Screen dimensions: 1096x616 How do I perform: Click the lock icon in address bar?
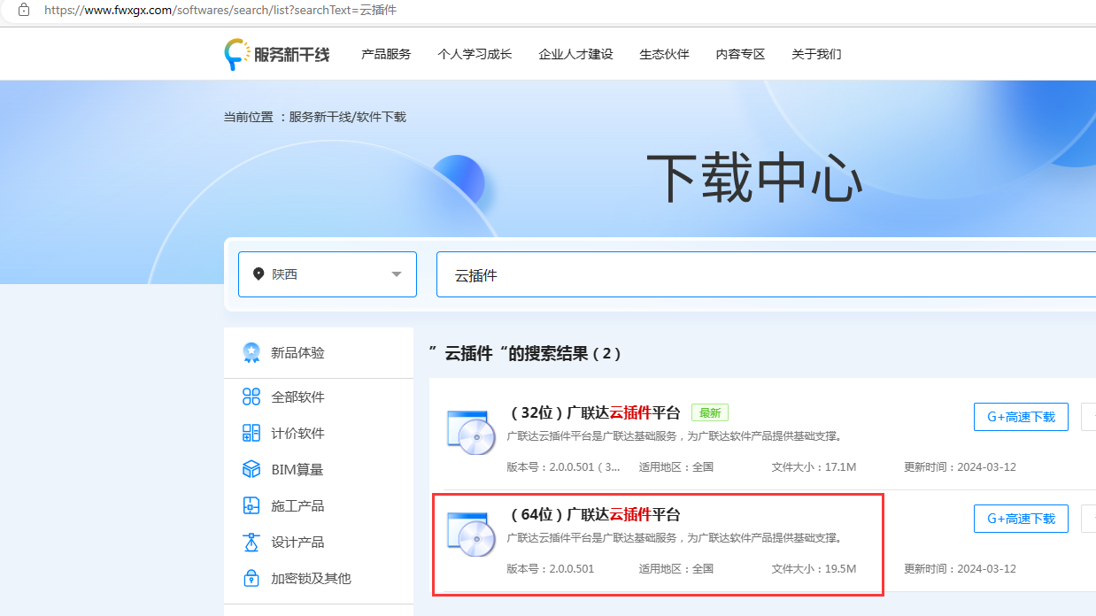tap(24, 10)
